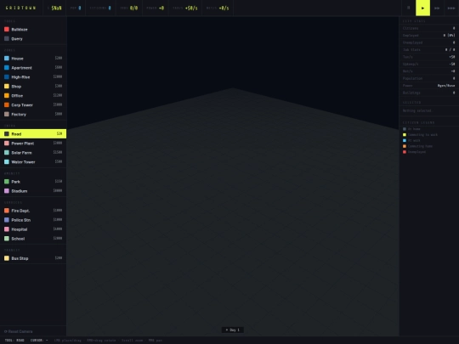Set simulation to triple fast-forward speed
459x344 pixels.
(451, 8)
